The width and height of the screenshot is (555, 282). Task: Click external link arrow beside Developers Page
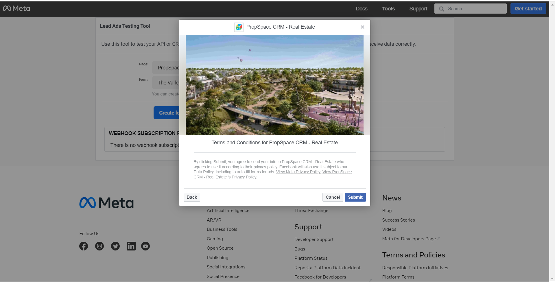click(x=439, y=239)
